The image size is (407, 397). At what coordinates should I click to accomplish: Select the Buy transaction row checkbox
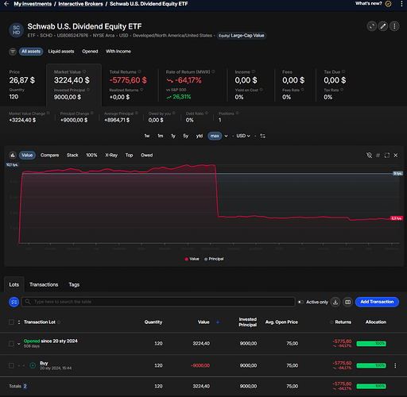coord(11,365)
